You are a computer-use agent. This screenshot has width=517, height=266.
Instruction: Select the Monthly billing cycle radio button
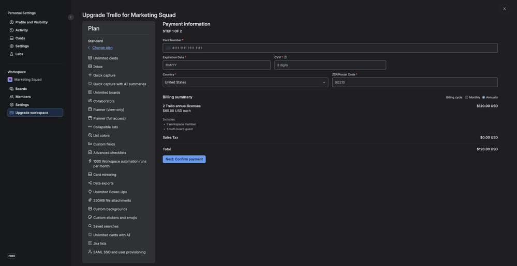[467, 98]
